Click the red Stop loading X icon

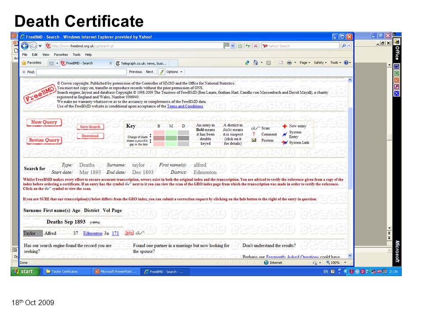pyautogui.click(x=256, y=46)
